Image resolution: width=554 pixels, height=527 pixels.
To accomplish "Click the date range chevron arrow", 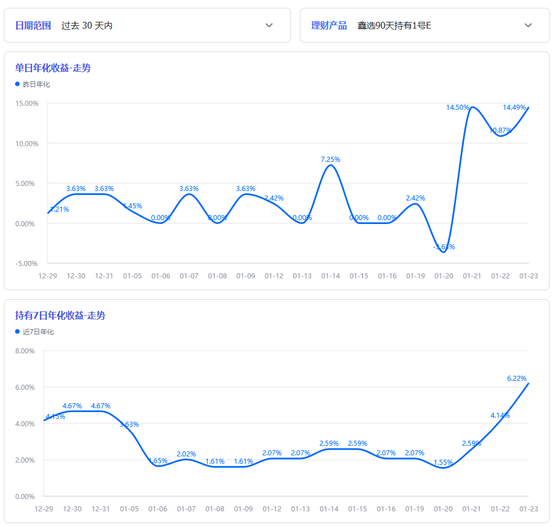I will 269,25.
